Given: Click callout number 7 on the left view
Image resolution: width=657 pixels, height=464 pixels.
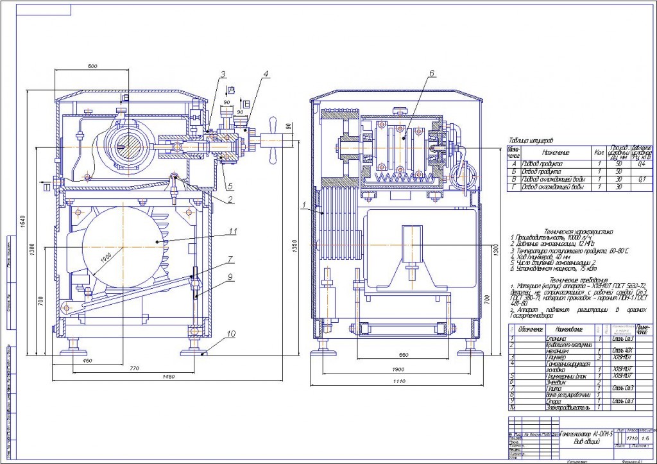Looking at the screenshot, I should point(230,260).
